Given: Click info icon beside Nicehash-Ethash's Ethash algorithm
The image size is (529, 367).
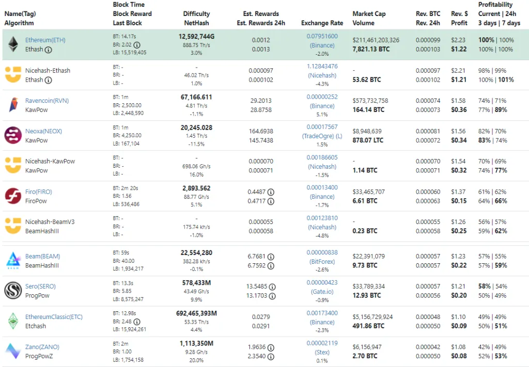Looking at the screenshot, I should 49,80.
